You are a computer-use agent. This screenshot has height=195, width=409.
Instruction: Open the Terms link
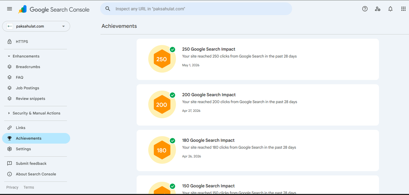(x=29, y=187)
